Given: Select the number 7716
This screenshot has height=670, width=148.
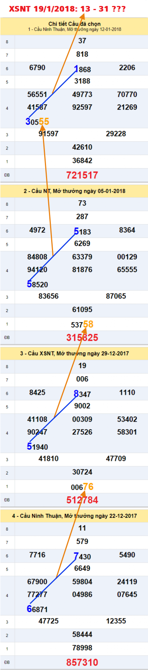Looking at the screenshot, I should click(37, 555).
